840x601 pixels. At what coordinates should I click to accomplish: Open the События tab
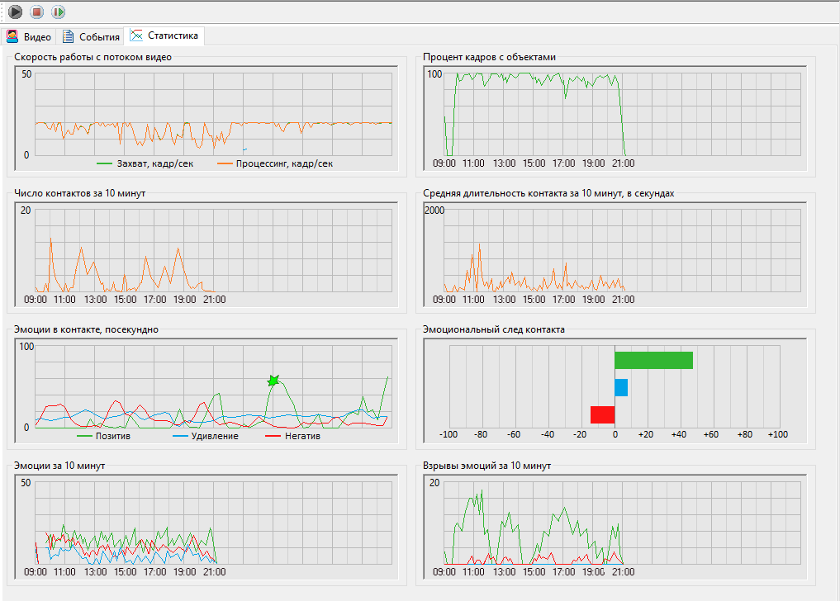[x=92, y=37]
